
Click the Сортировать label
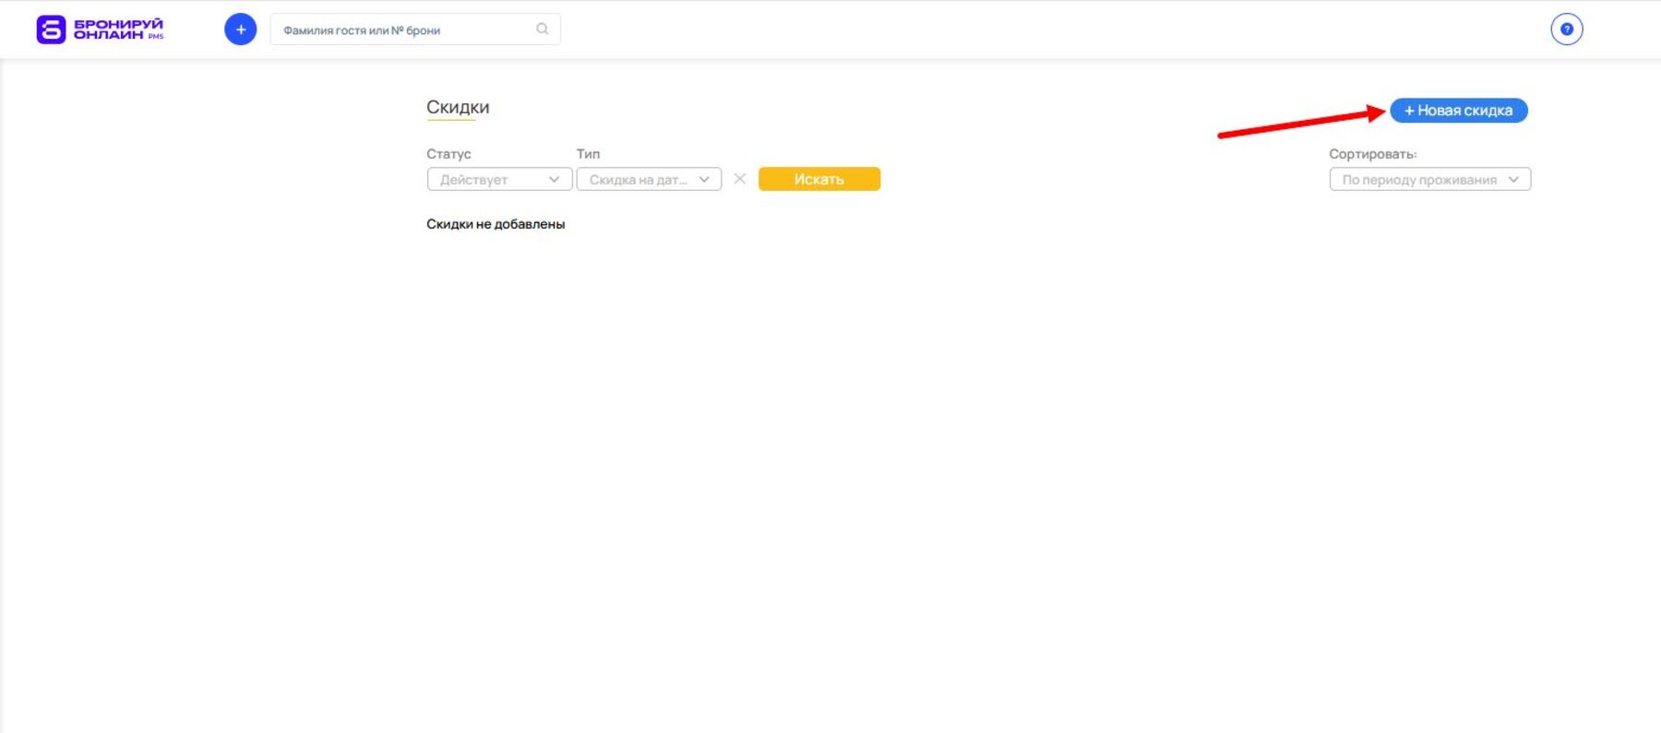[1372, 154]
